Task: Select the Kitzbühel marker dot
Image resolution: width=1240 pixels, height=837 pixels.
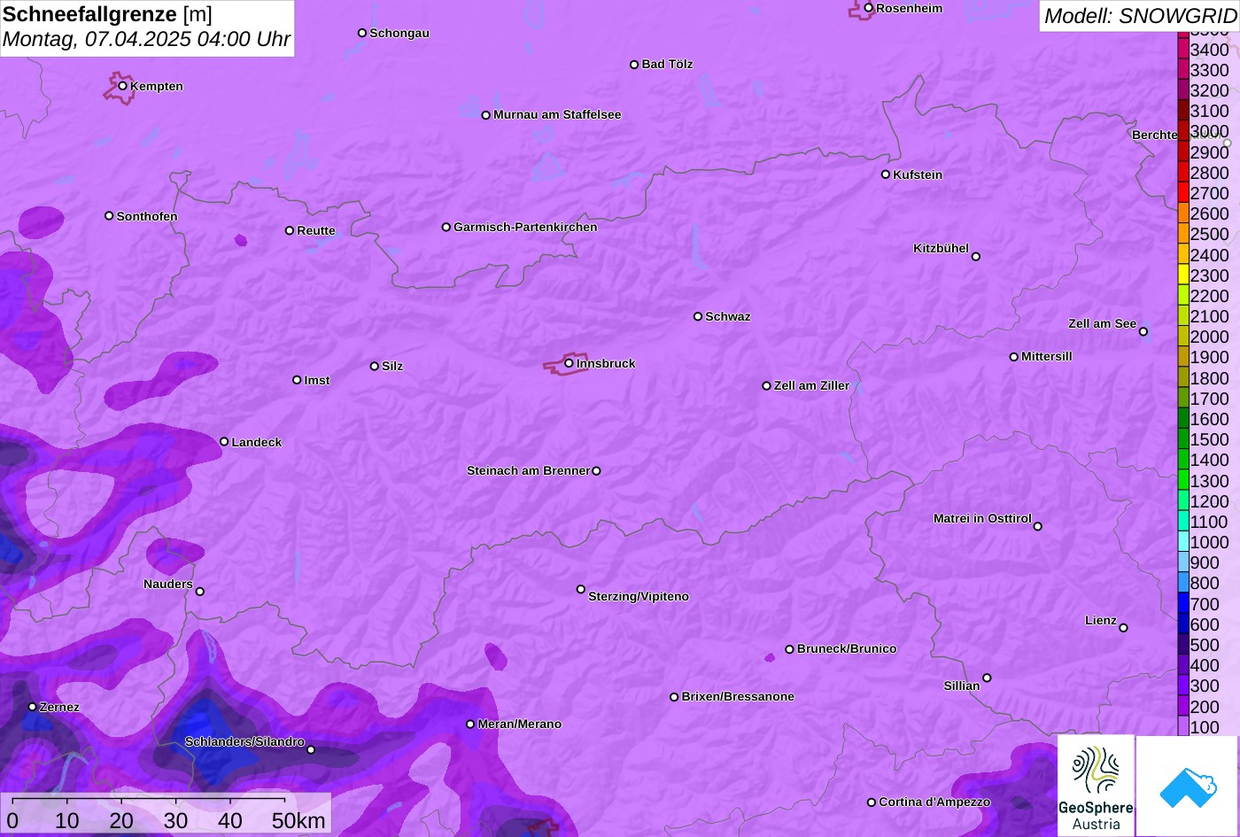Action: click(x=976, y=257)
